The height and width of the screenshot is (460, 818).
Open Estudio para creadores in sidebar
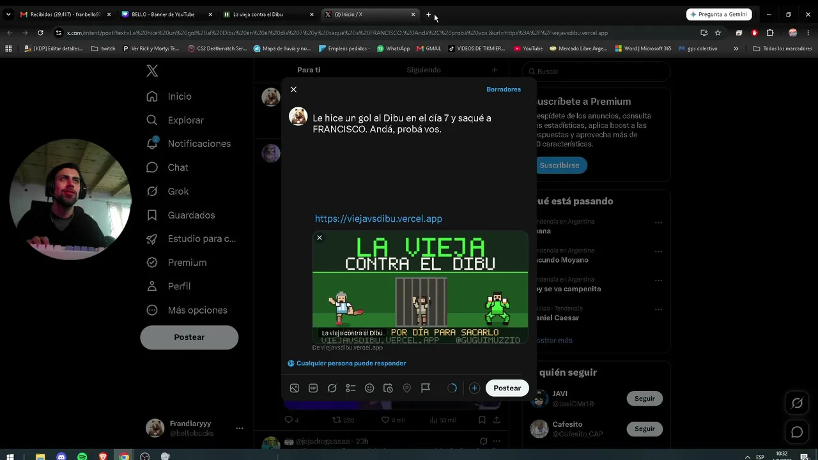[191, 239]
